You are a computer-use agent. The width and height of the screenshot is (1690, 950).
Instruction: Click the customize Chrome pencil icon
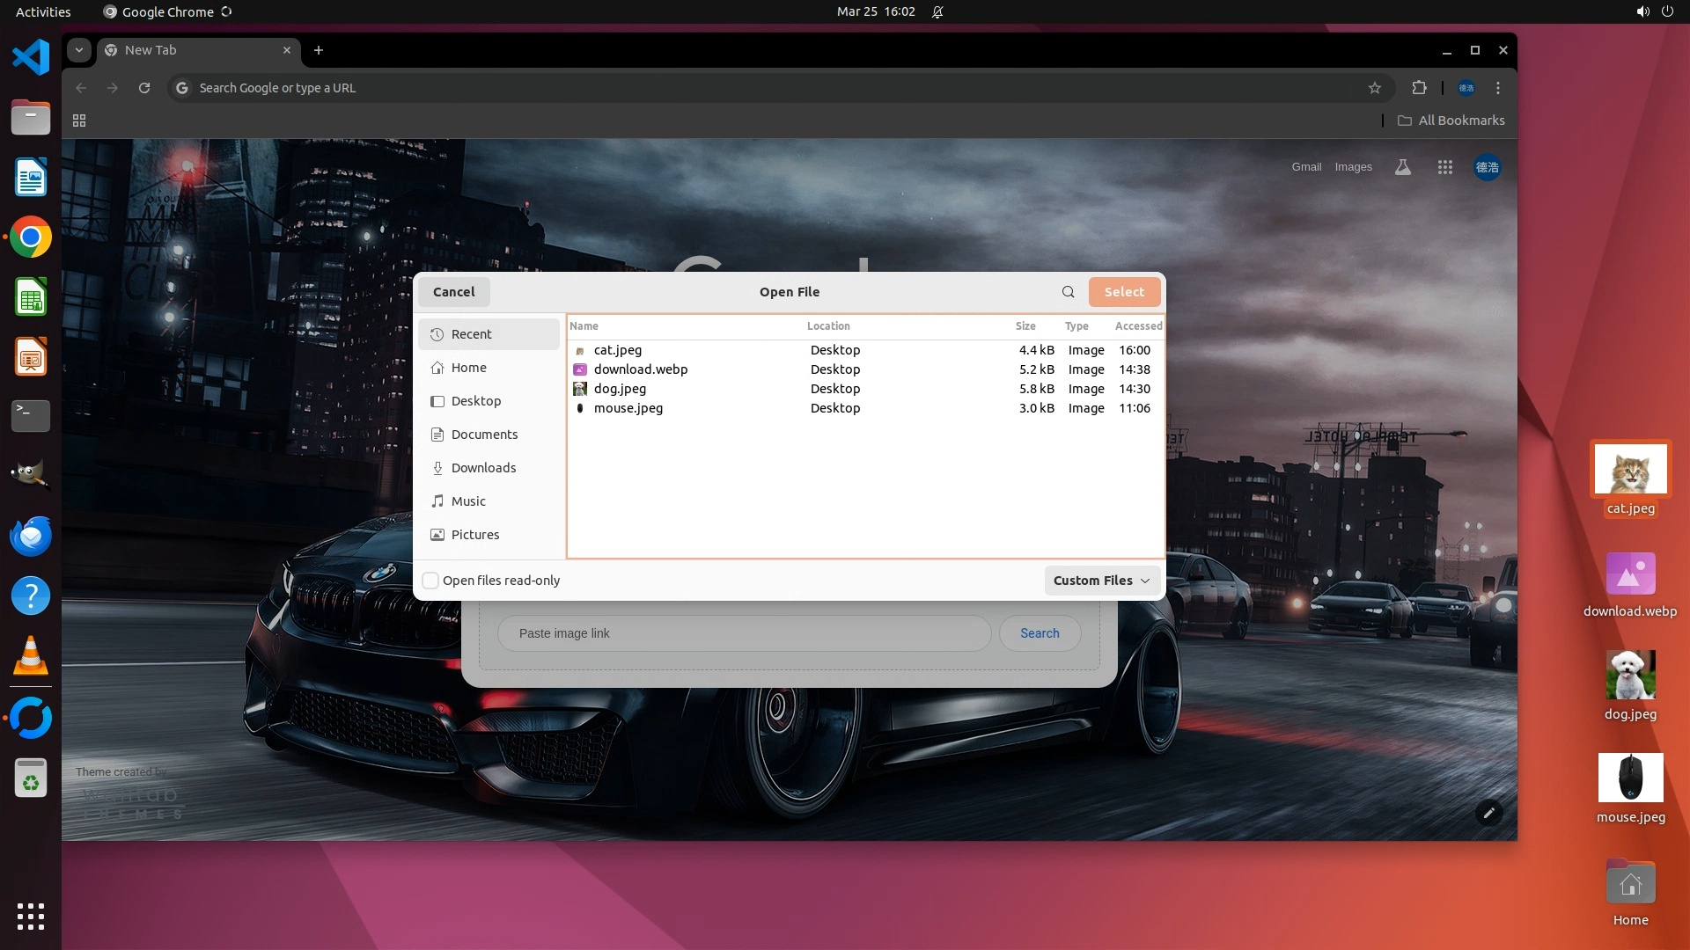click(x=1488, y=813)
